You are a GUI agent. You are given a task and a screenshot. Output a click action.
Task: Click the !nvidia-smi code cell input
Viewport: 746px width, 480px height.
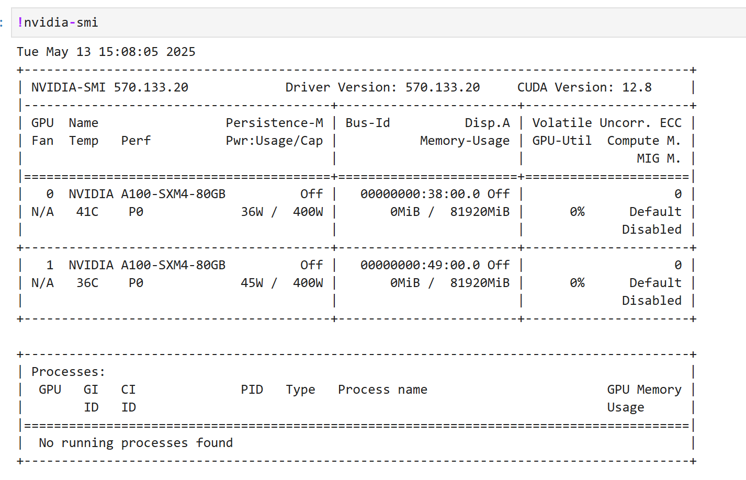pyautogui.click(x=379, y=22)
